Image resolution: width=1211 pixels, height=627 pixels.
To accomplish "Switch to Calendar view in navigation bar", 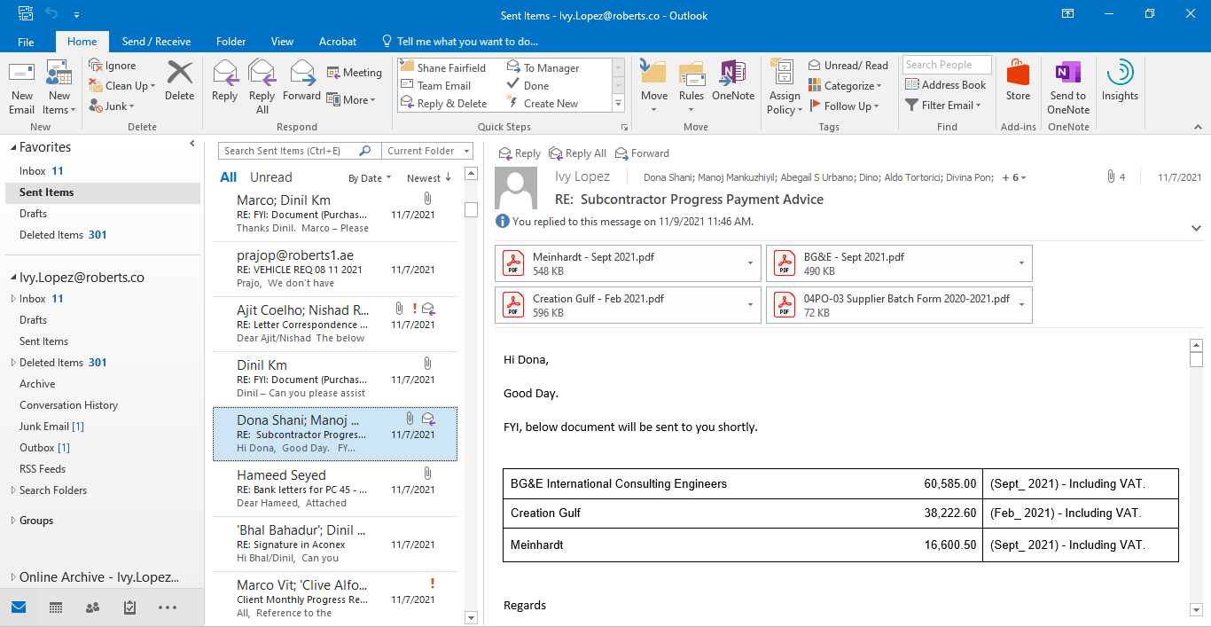I will pyautogui.click(x=56, y=607).
